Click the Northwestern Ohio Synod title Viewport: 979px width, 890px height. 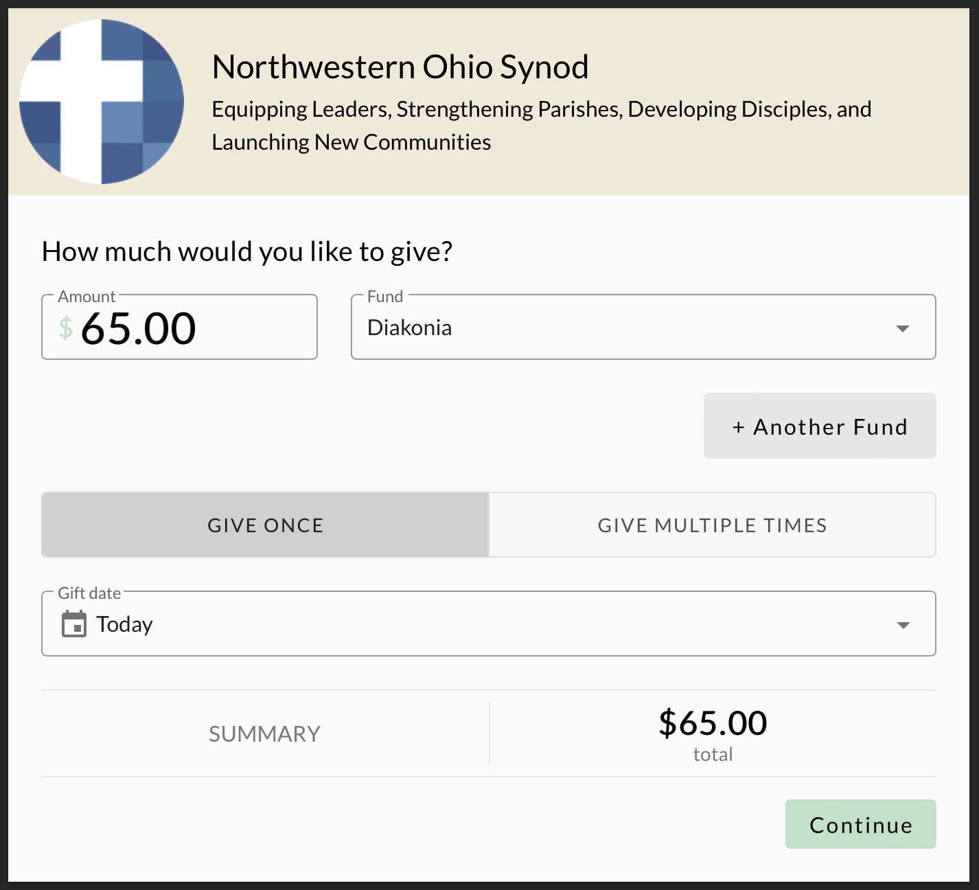400,67
